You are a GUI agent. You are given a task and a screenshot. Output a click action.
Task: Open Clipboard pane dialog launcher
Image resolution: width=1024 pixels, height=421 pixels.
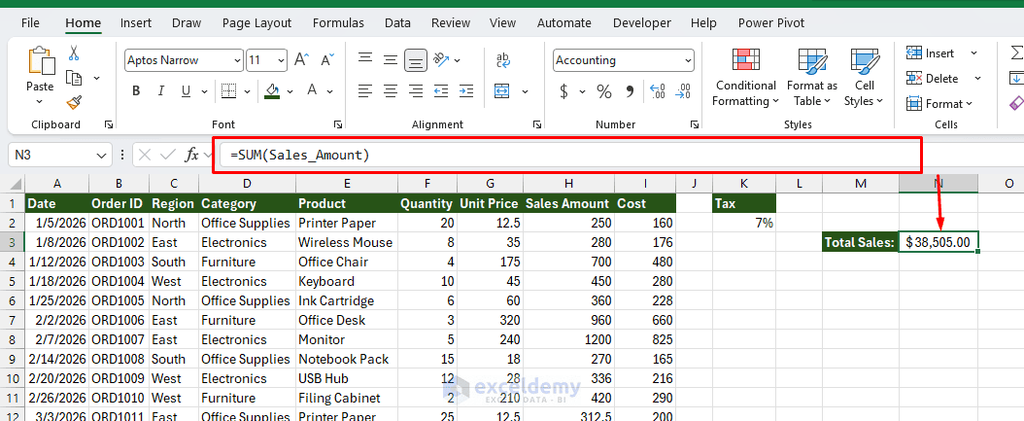(108, 124)
